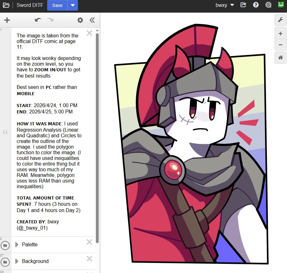Click the START date line in note
Image resolution: width=287 pixels, height=273 pixels.
[47, 105]
